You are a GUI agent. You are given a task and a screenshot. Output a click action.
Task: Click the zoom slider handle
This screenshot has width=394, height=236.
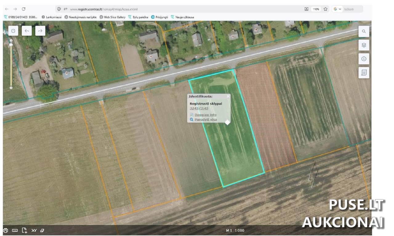click(11, 45)
